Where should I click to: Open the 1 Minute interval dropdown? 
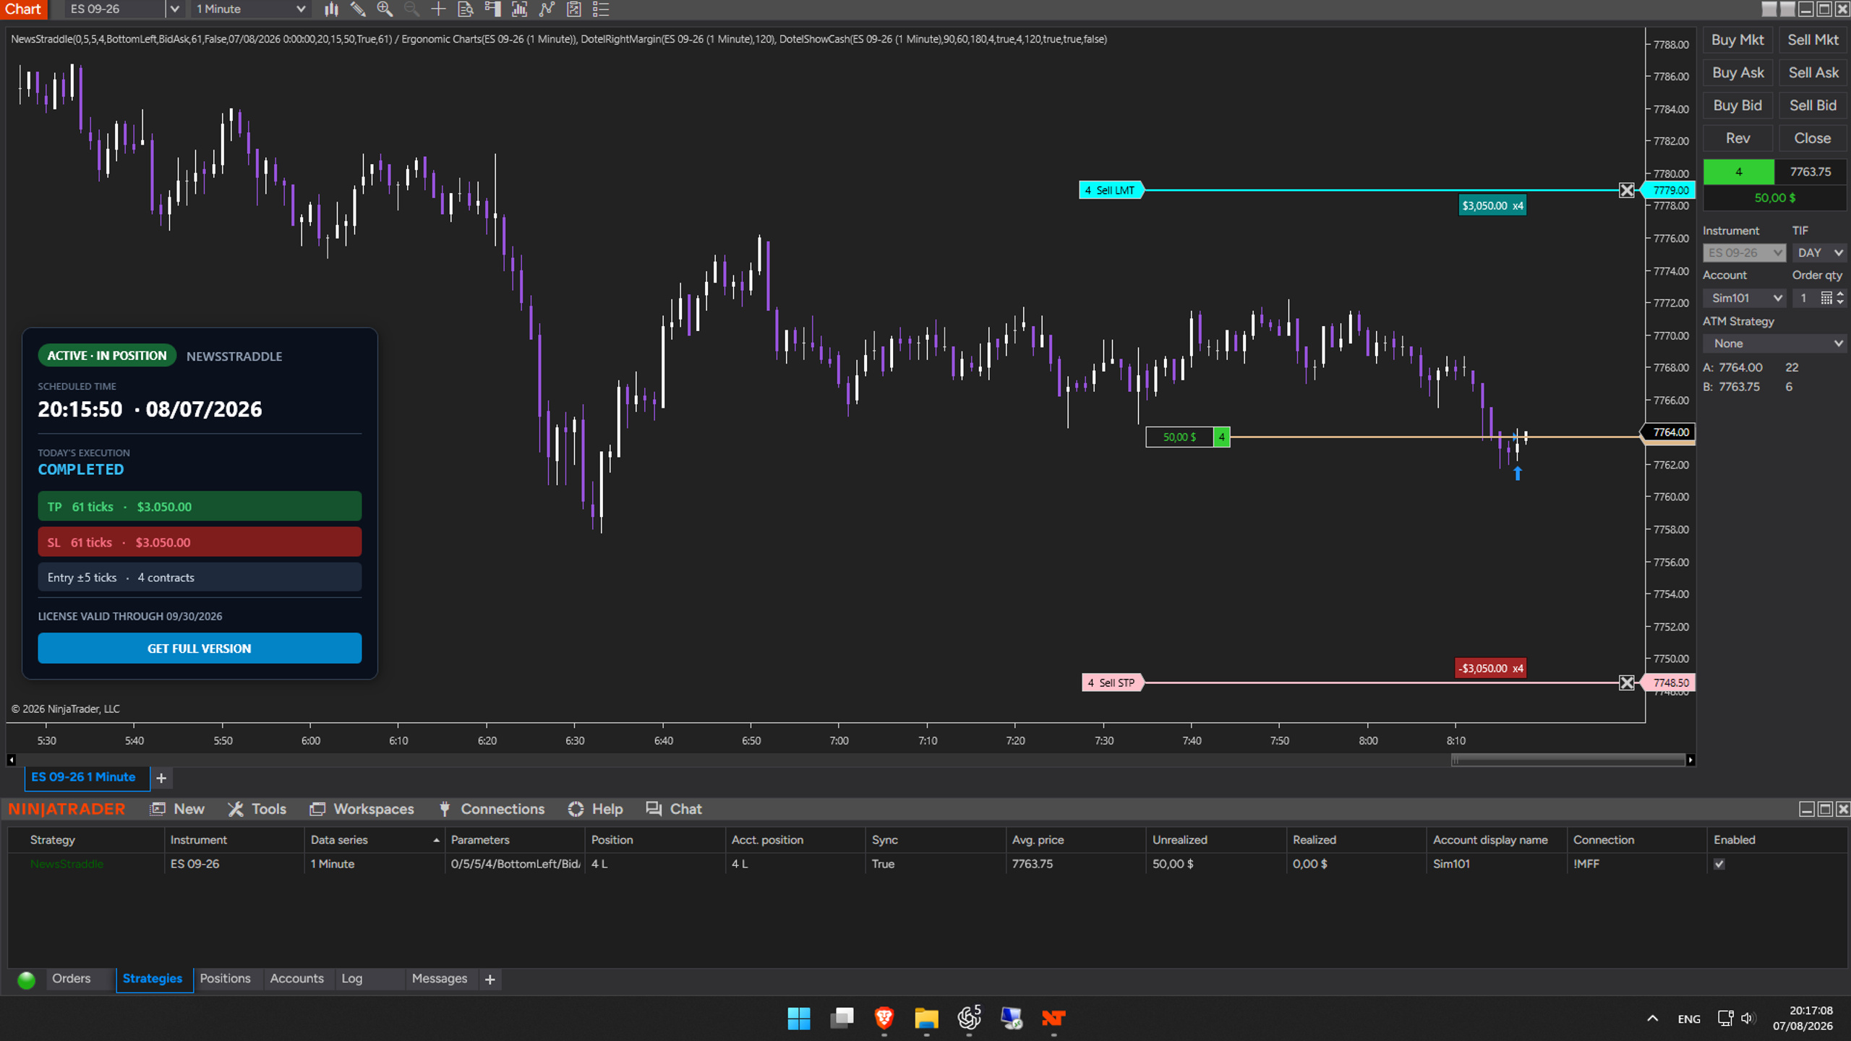(x=250, y=9)
